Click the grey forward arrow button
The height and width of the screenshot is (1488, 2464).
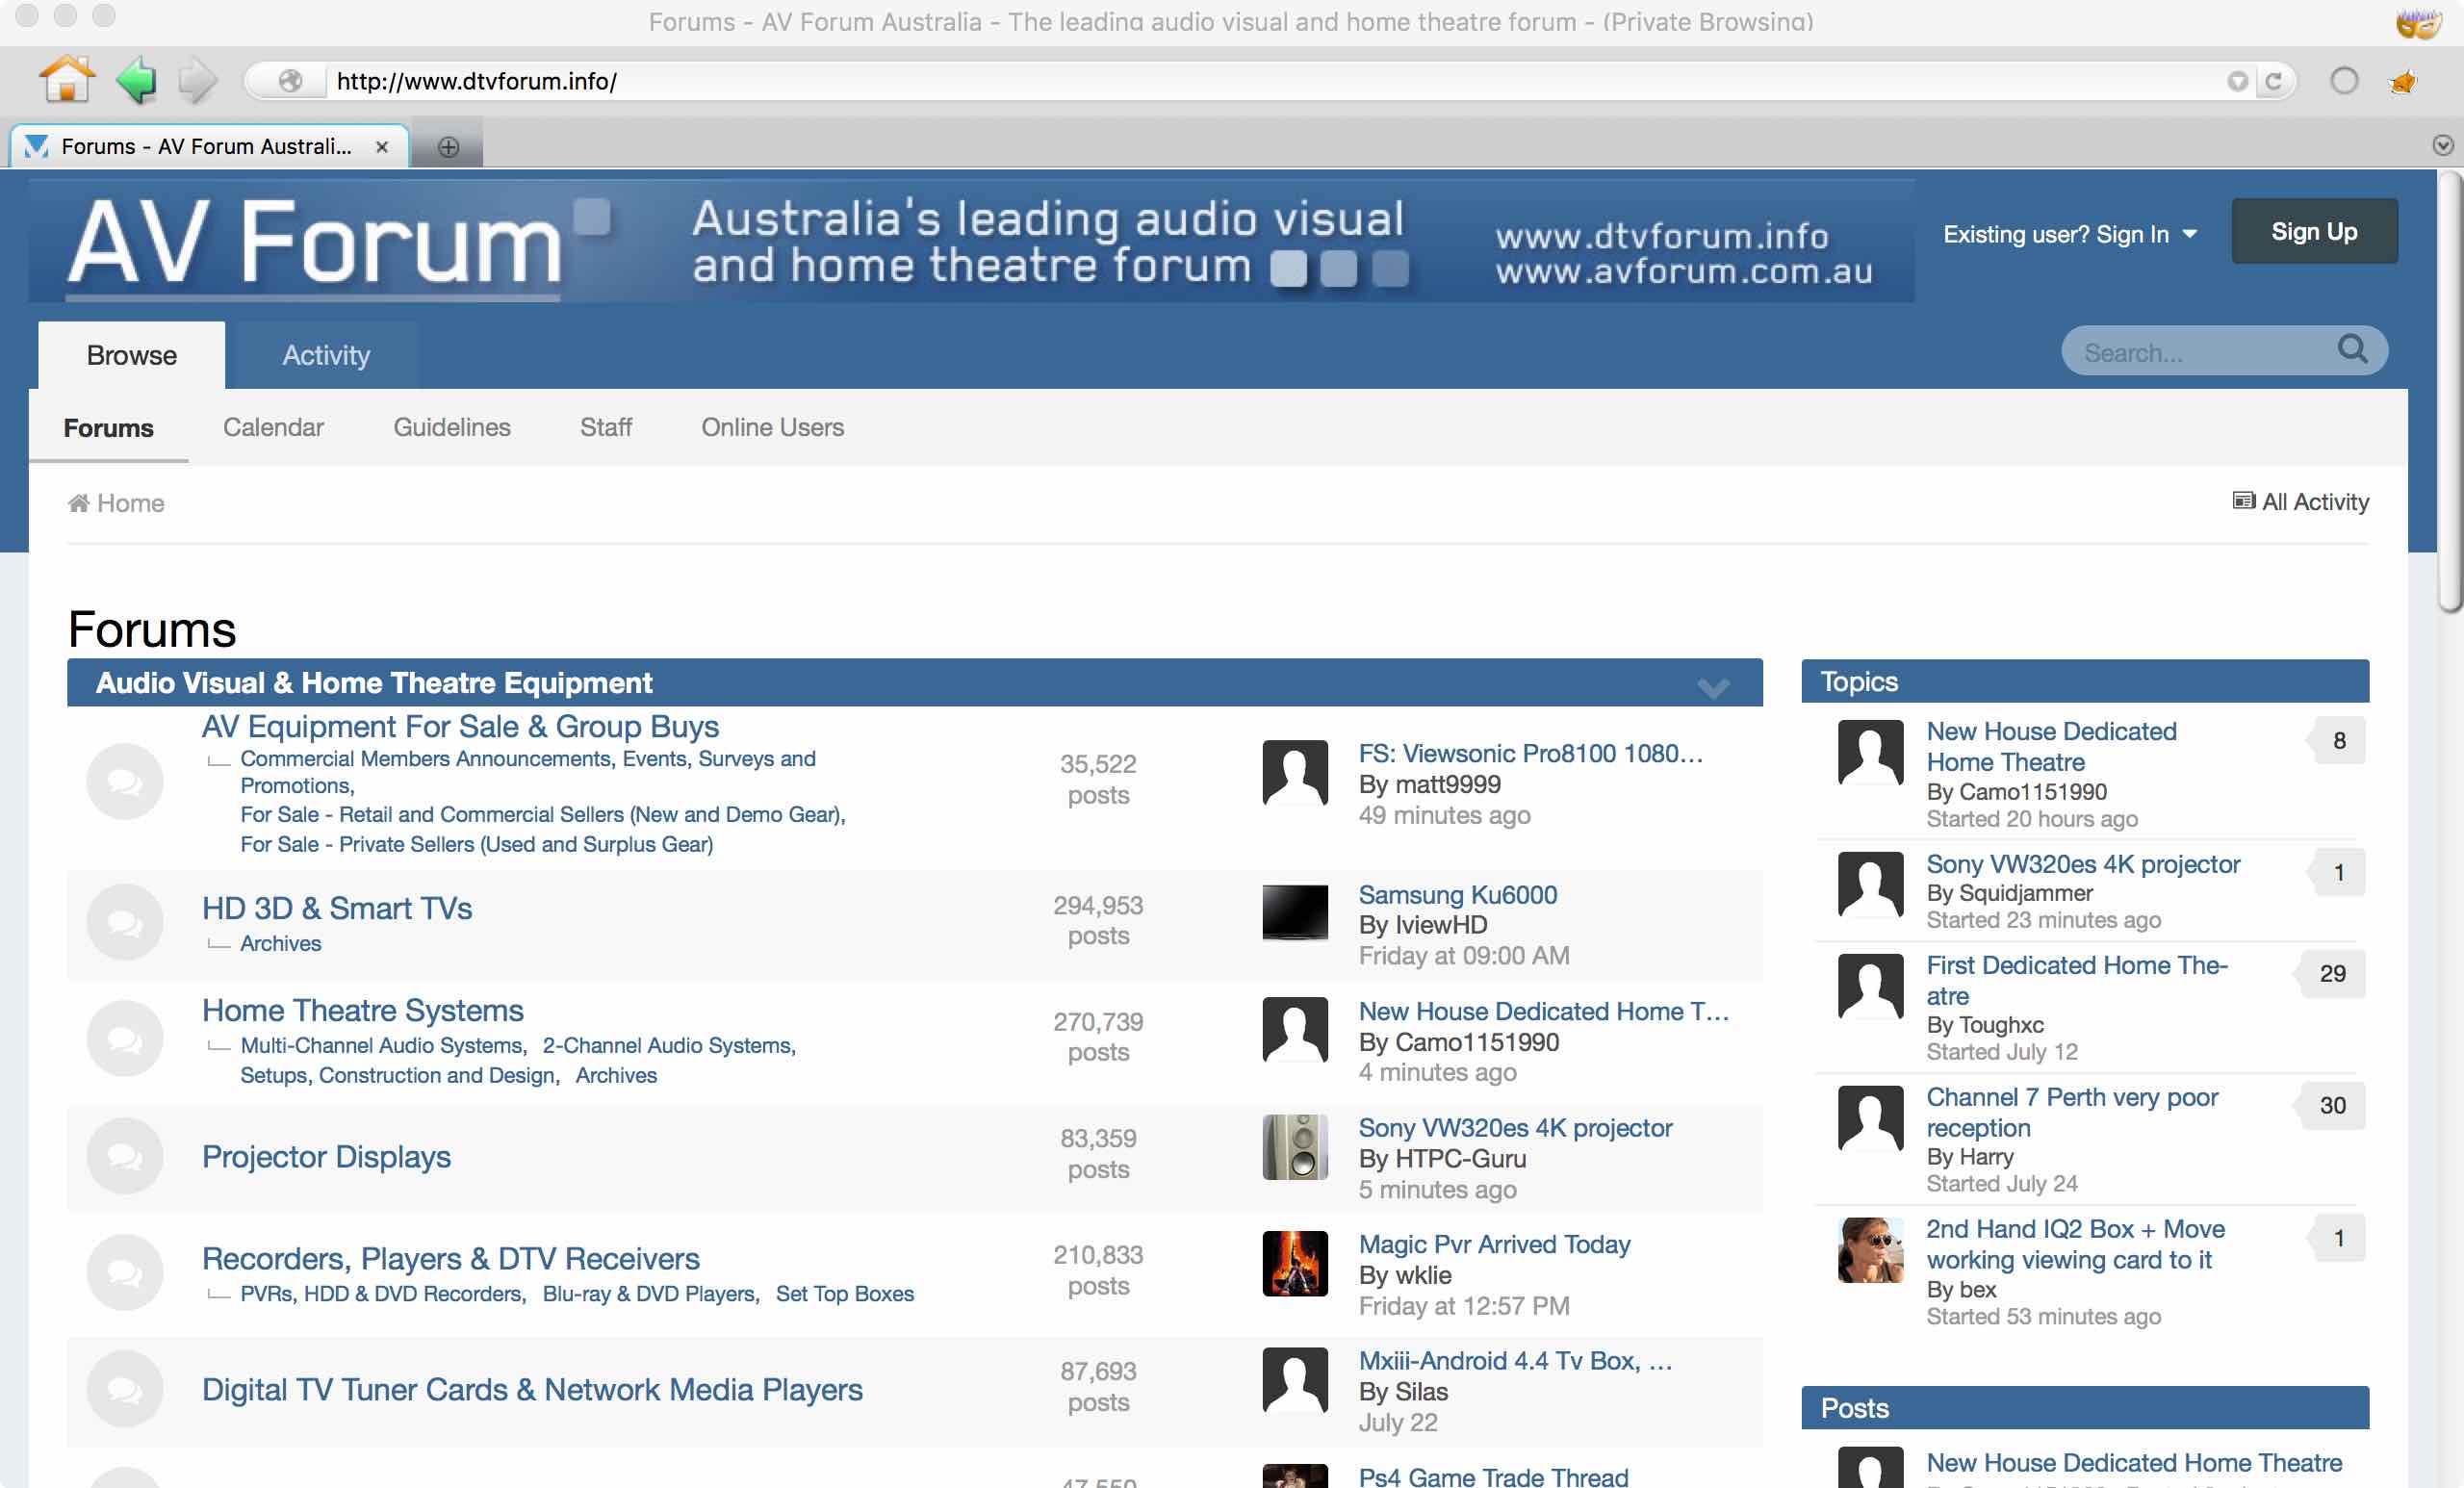(197, 80)
